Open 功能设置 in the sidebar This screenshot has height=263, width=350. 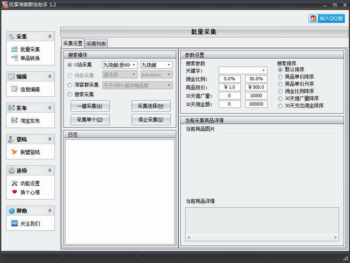click(30, 184)
